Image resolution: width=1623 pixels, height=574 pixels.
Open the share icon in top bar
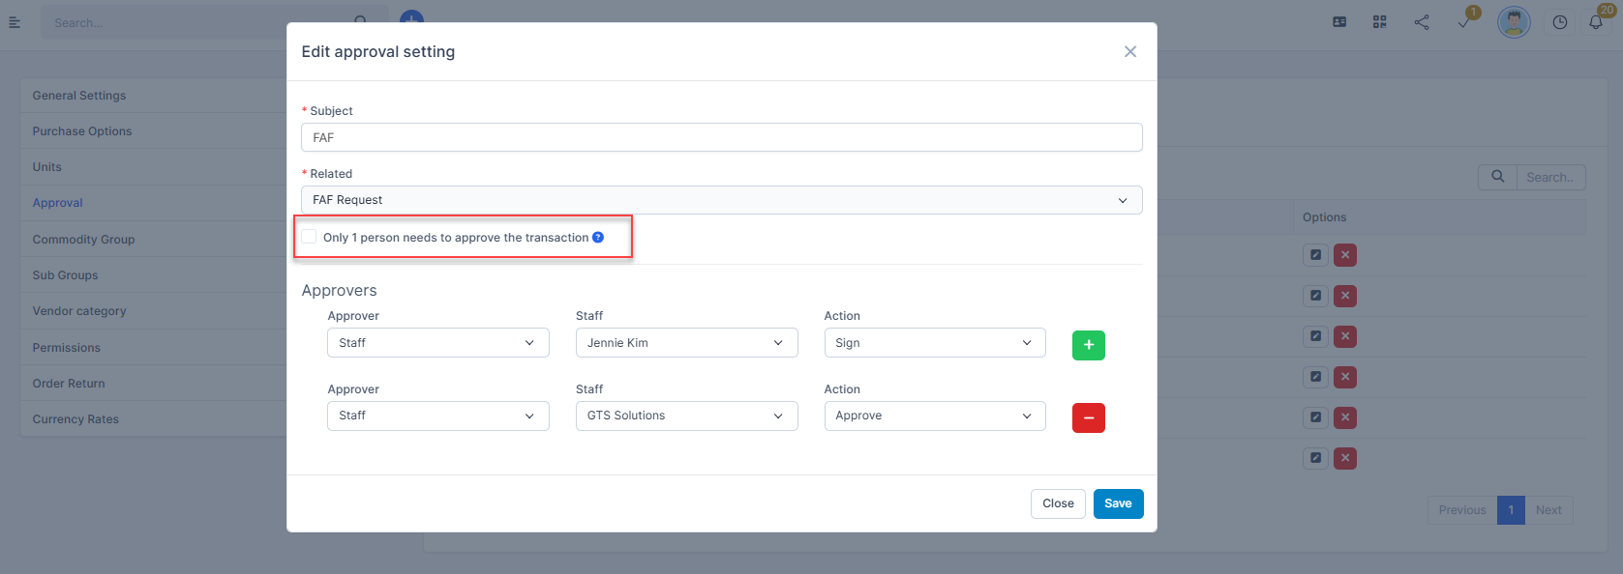pos(1421,22)
